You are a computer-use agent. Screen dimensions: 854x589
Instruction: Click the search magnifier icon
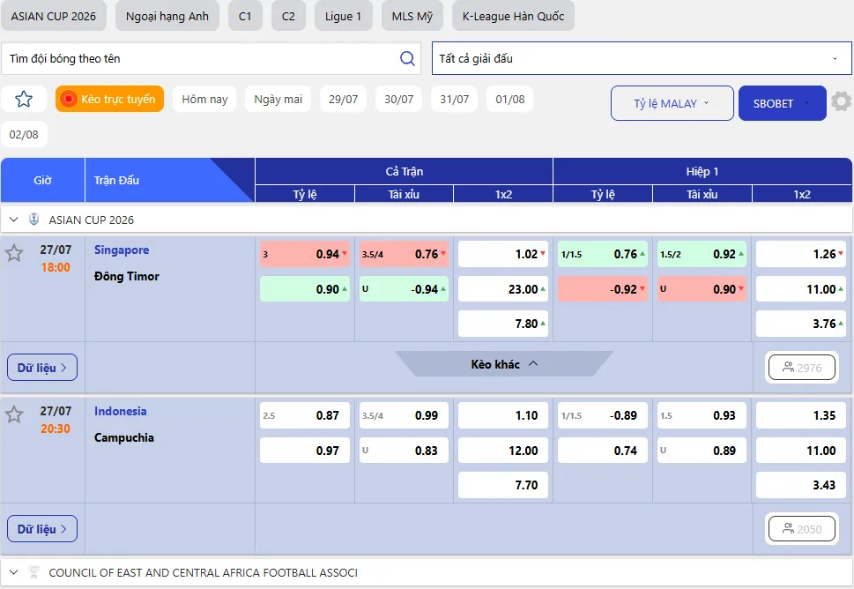point(407,58)
